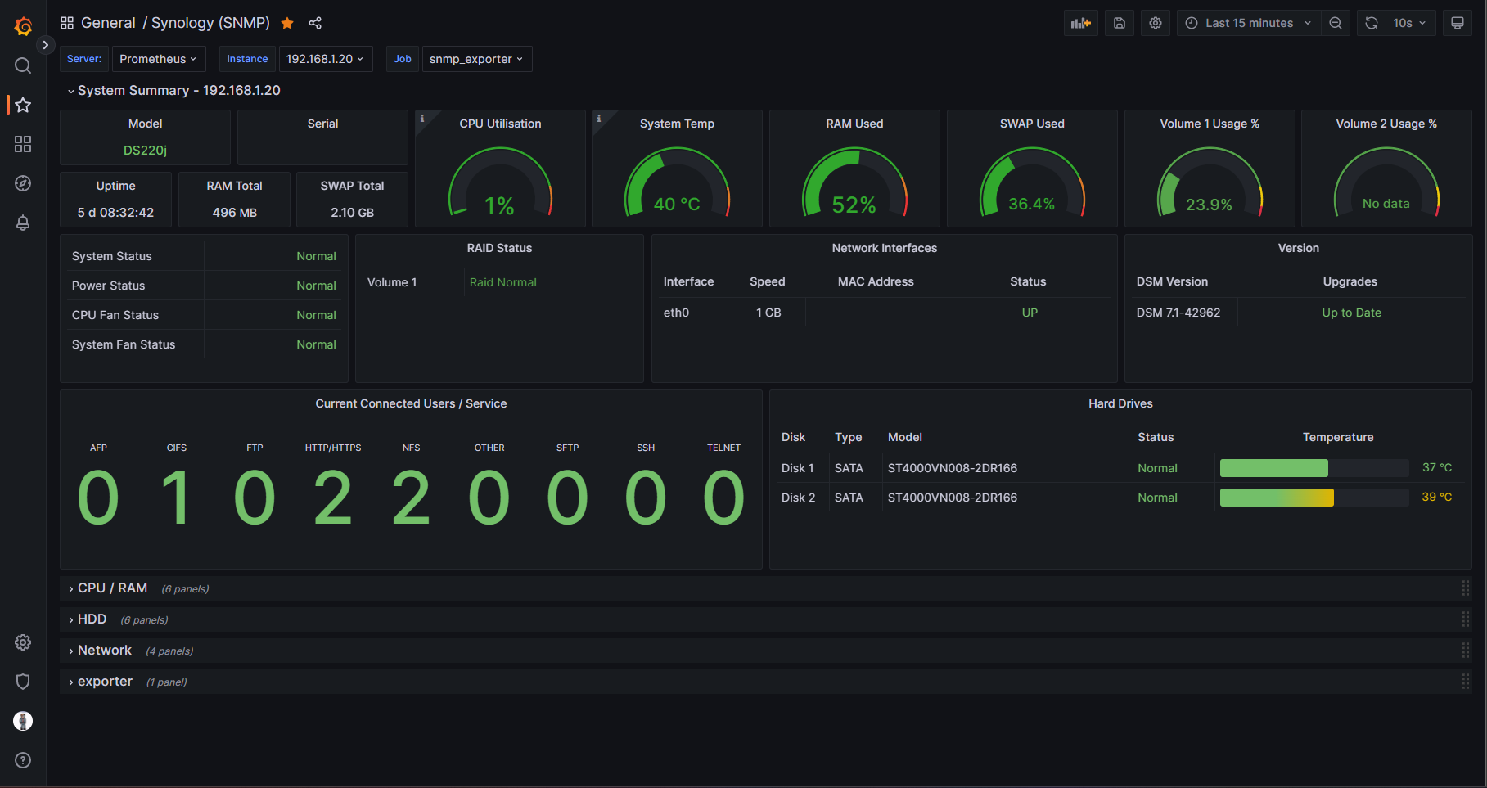Open the Alerting bell icon
Image resolution: width=1487 pixels, height=788 pixels.
click(23, 223)
